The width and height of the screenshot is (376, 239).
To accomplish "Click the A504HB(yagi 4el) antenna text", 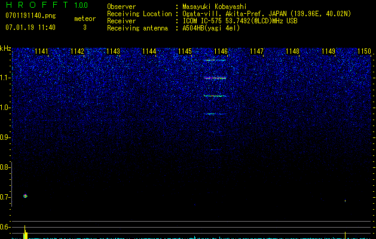I will (211, 28).
